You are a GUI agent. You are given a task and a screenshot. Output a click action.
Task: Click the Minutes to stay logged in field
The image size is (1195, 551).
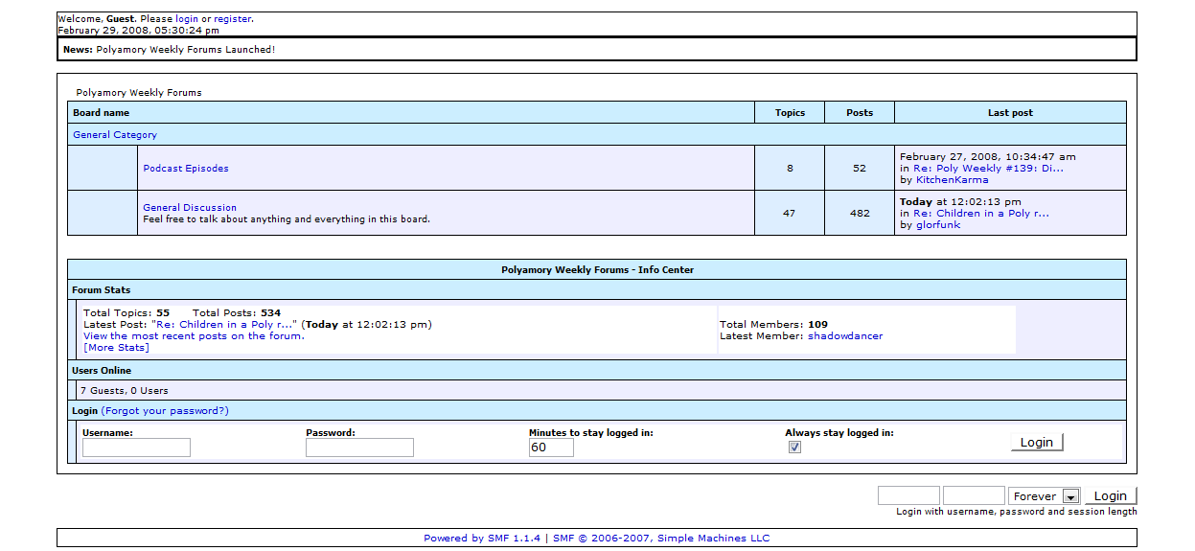[x=551, y=448]
